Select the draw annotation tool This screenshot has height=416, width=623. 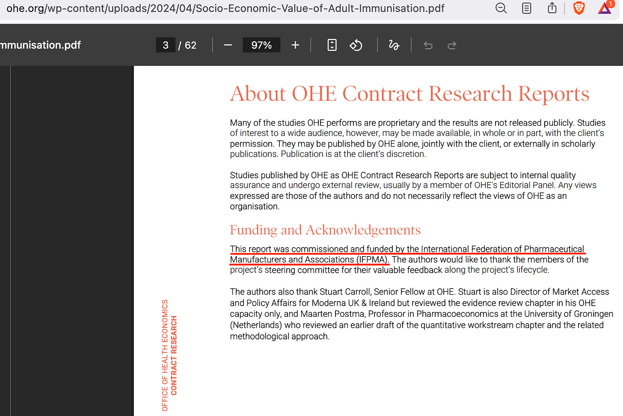point(394,45)
